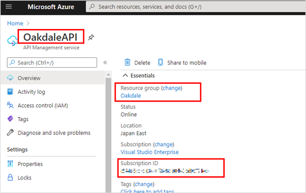Screen dimensions: 306x193
Task: Click the magnifier icon in the top search bar
Action: coord(92,6)
